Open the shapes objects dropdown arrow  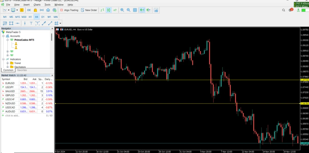pyautogui.click(x=60, y=23)
